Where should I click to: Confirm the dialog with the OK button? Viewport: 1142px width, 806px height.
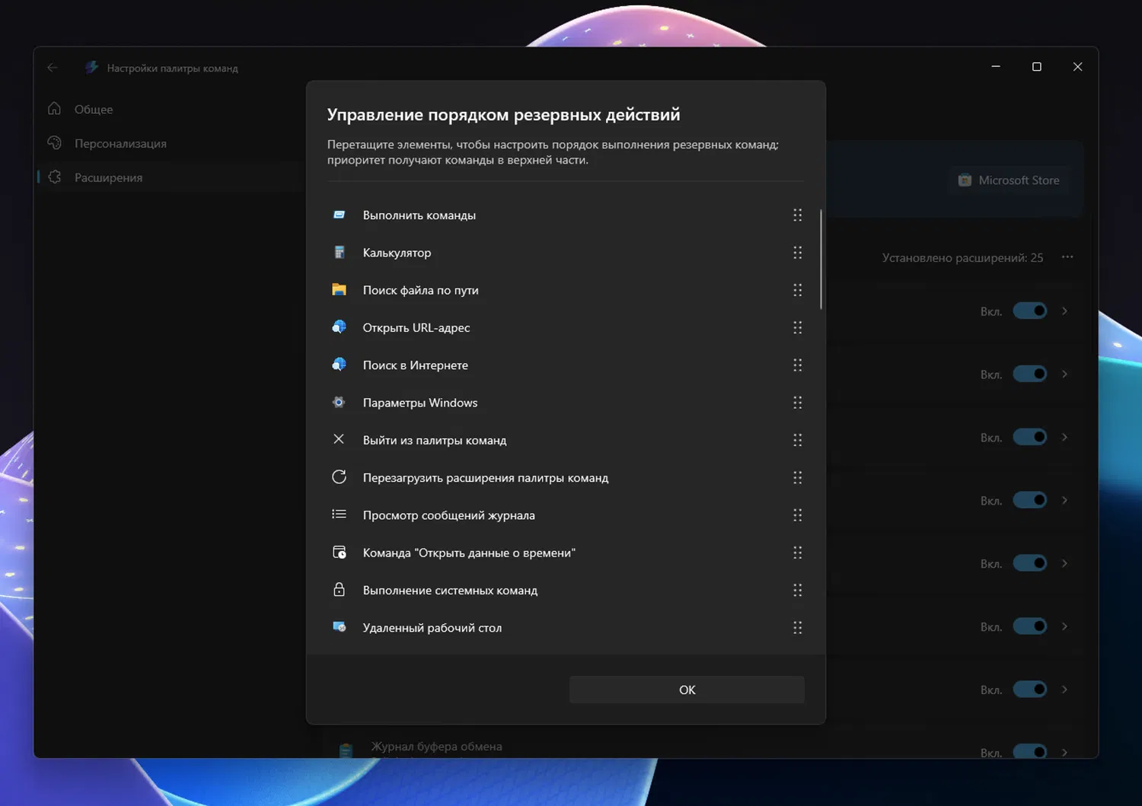pos(687,690)
